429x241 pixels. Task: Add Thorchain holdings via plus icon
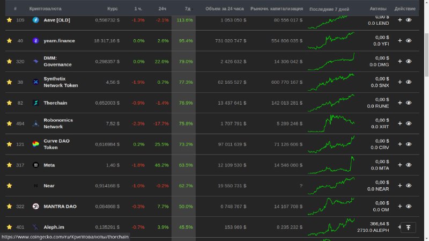(400, 103)
